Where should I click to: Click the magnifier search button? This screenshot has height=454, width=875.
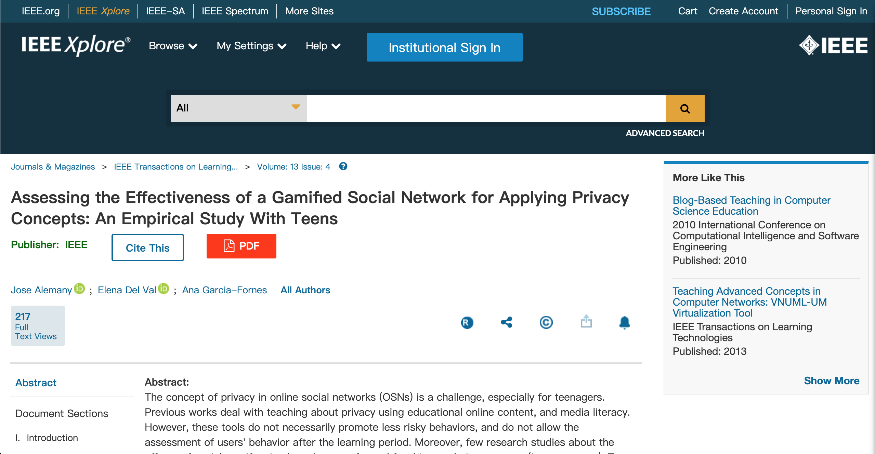tap(685, 108)
